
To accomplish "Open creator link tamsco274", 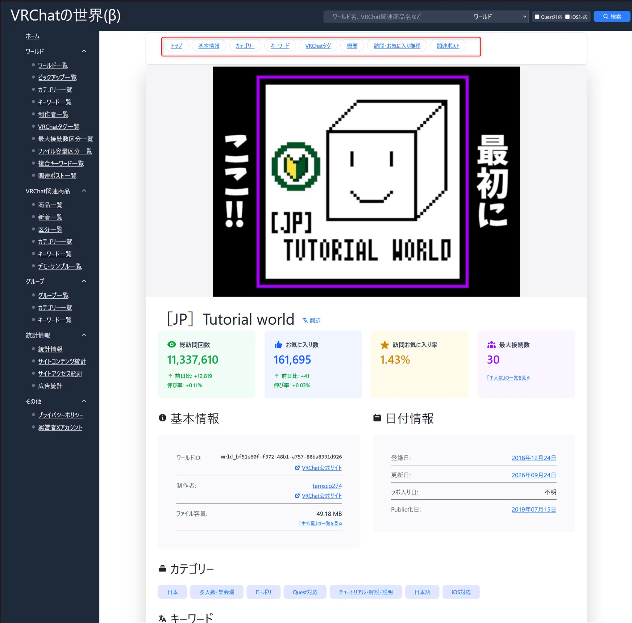I will 327,486.
